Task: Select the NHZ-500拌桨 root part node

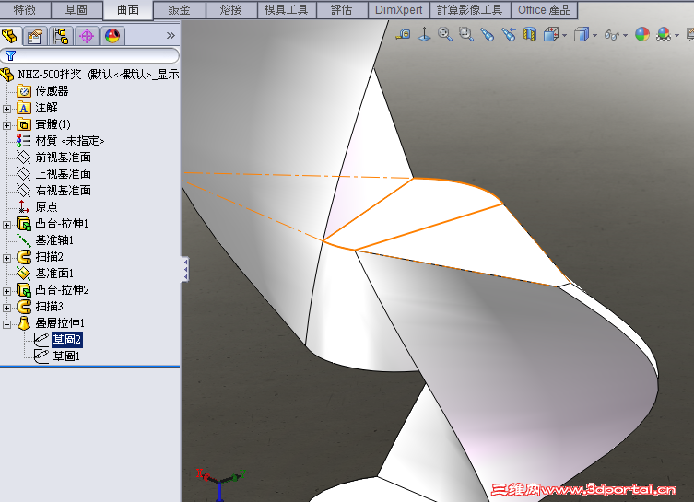Action: click(89, 75)
